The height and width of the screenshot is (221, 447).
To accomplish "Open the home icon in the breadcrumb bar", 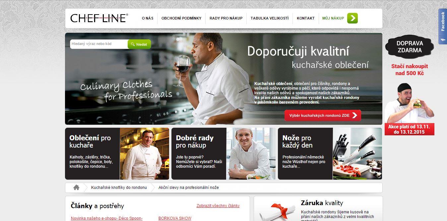I will pos(76,188).
